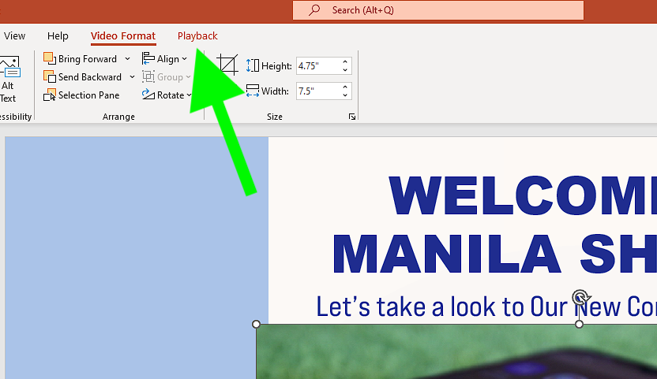
Task: Click the Width value field
Action: (x=318, y=91)
